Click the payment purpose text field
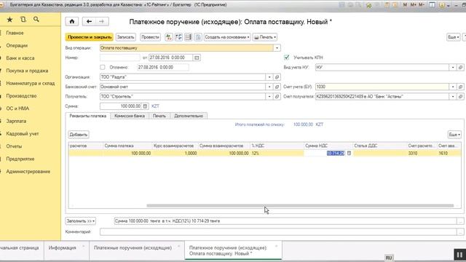 (x=285, y=221)
